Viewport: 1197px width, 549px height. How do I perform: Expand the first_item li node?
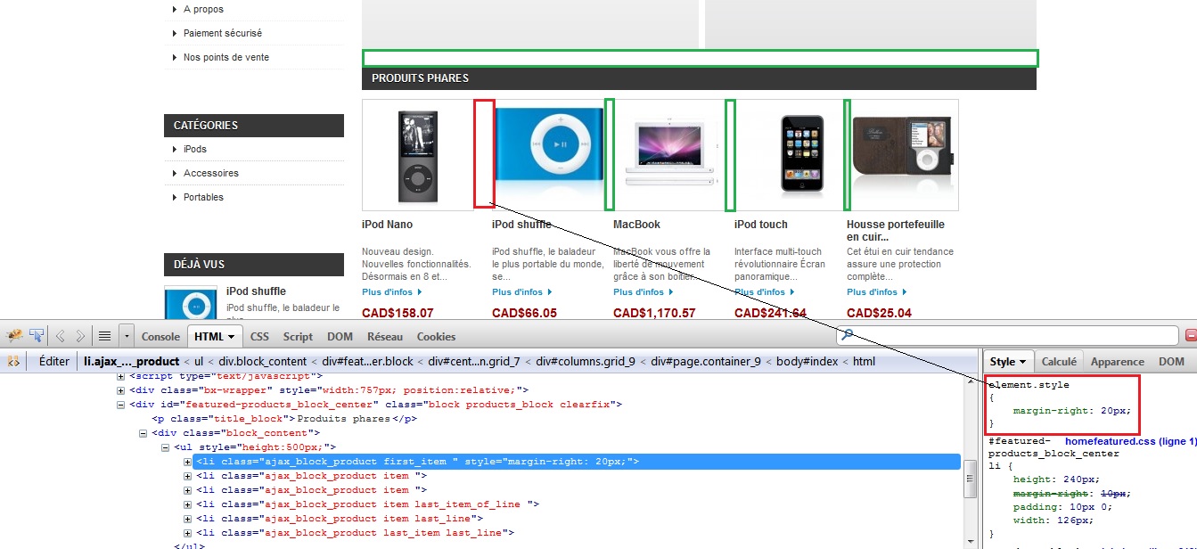[187, 462]
